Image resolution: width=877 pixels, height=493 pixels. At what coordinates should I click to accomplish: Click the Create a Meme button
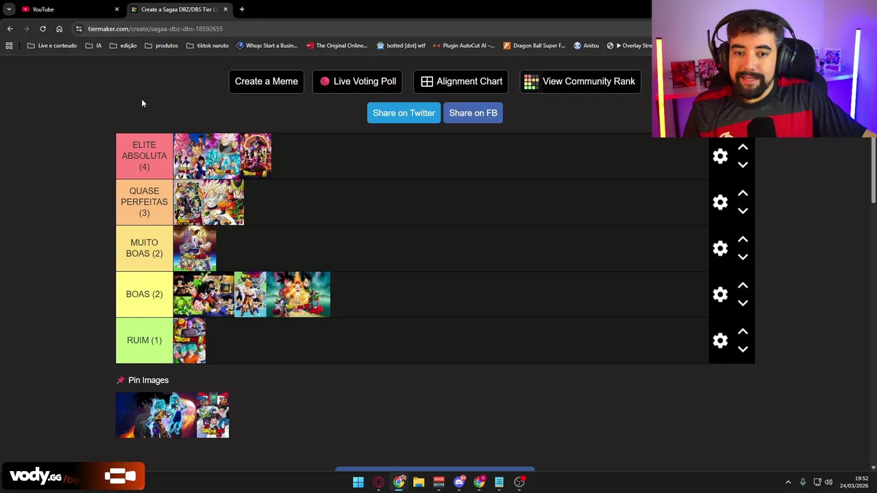266,81
